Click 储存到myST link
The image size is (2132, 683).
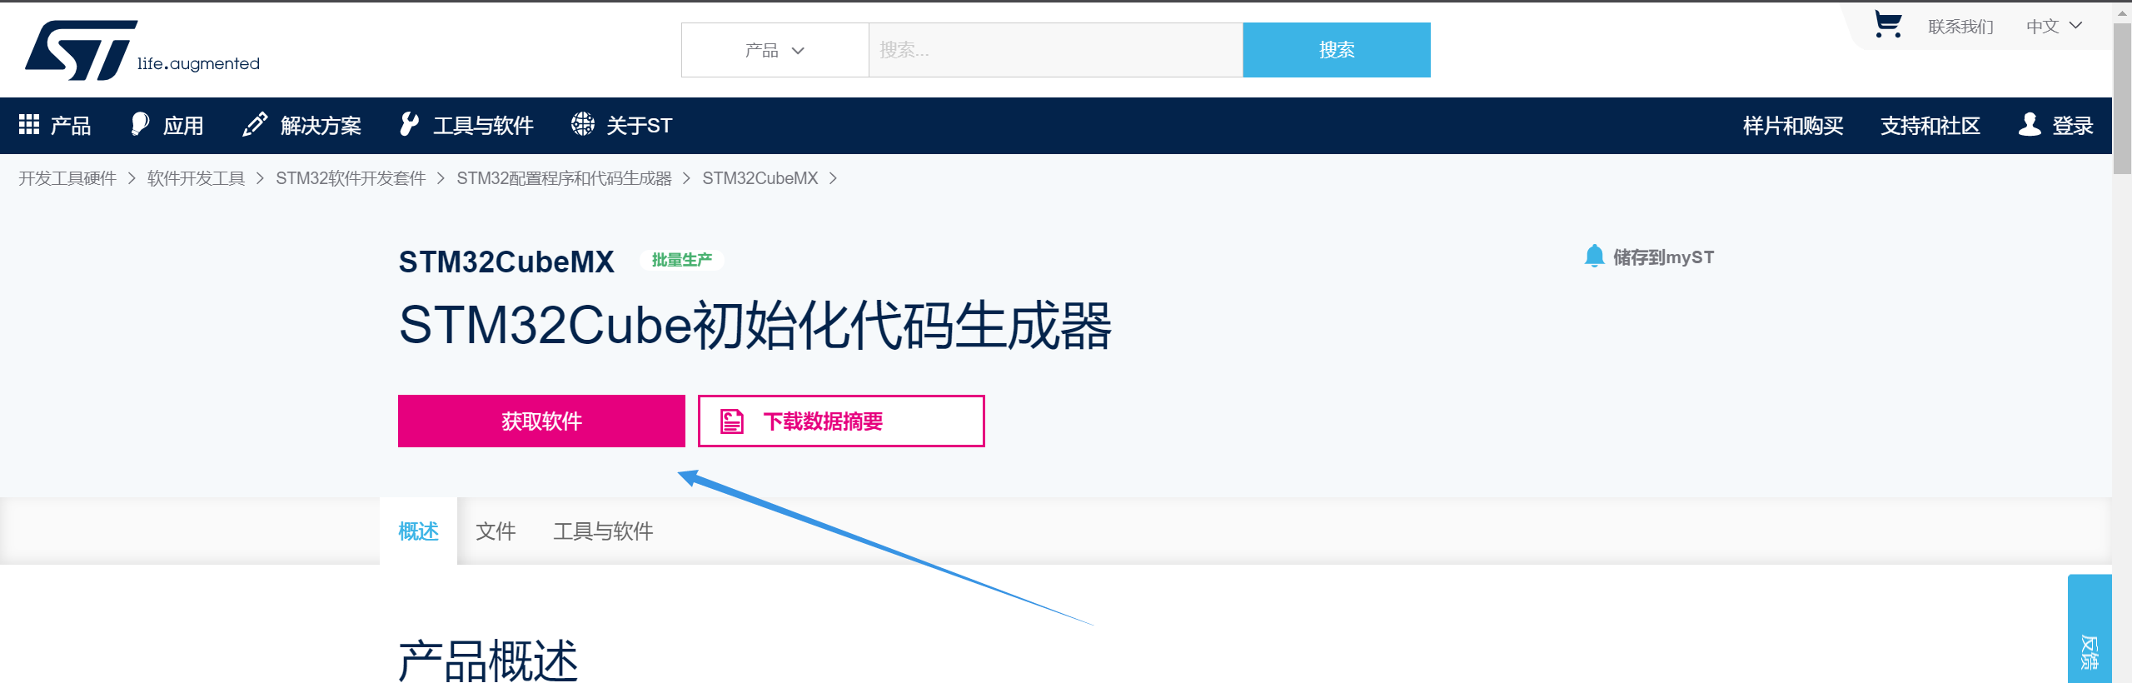[x=1663, y=257]
